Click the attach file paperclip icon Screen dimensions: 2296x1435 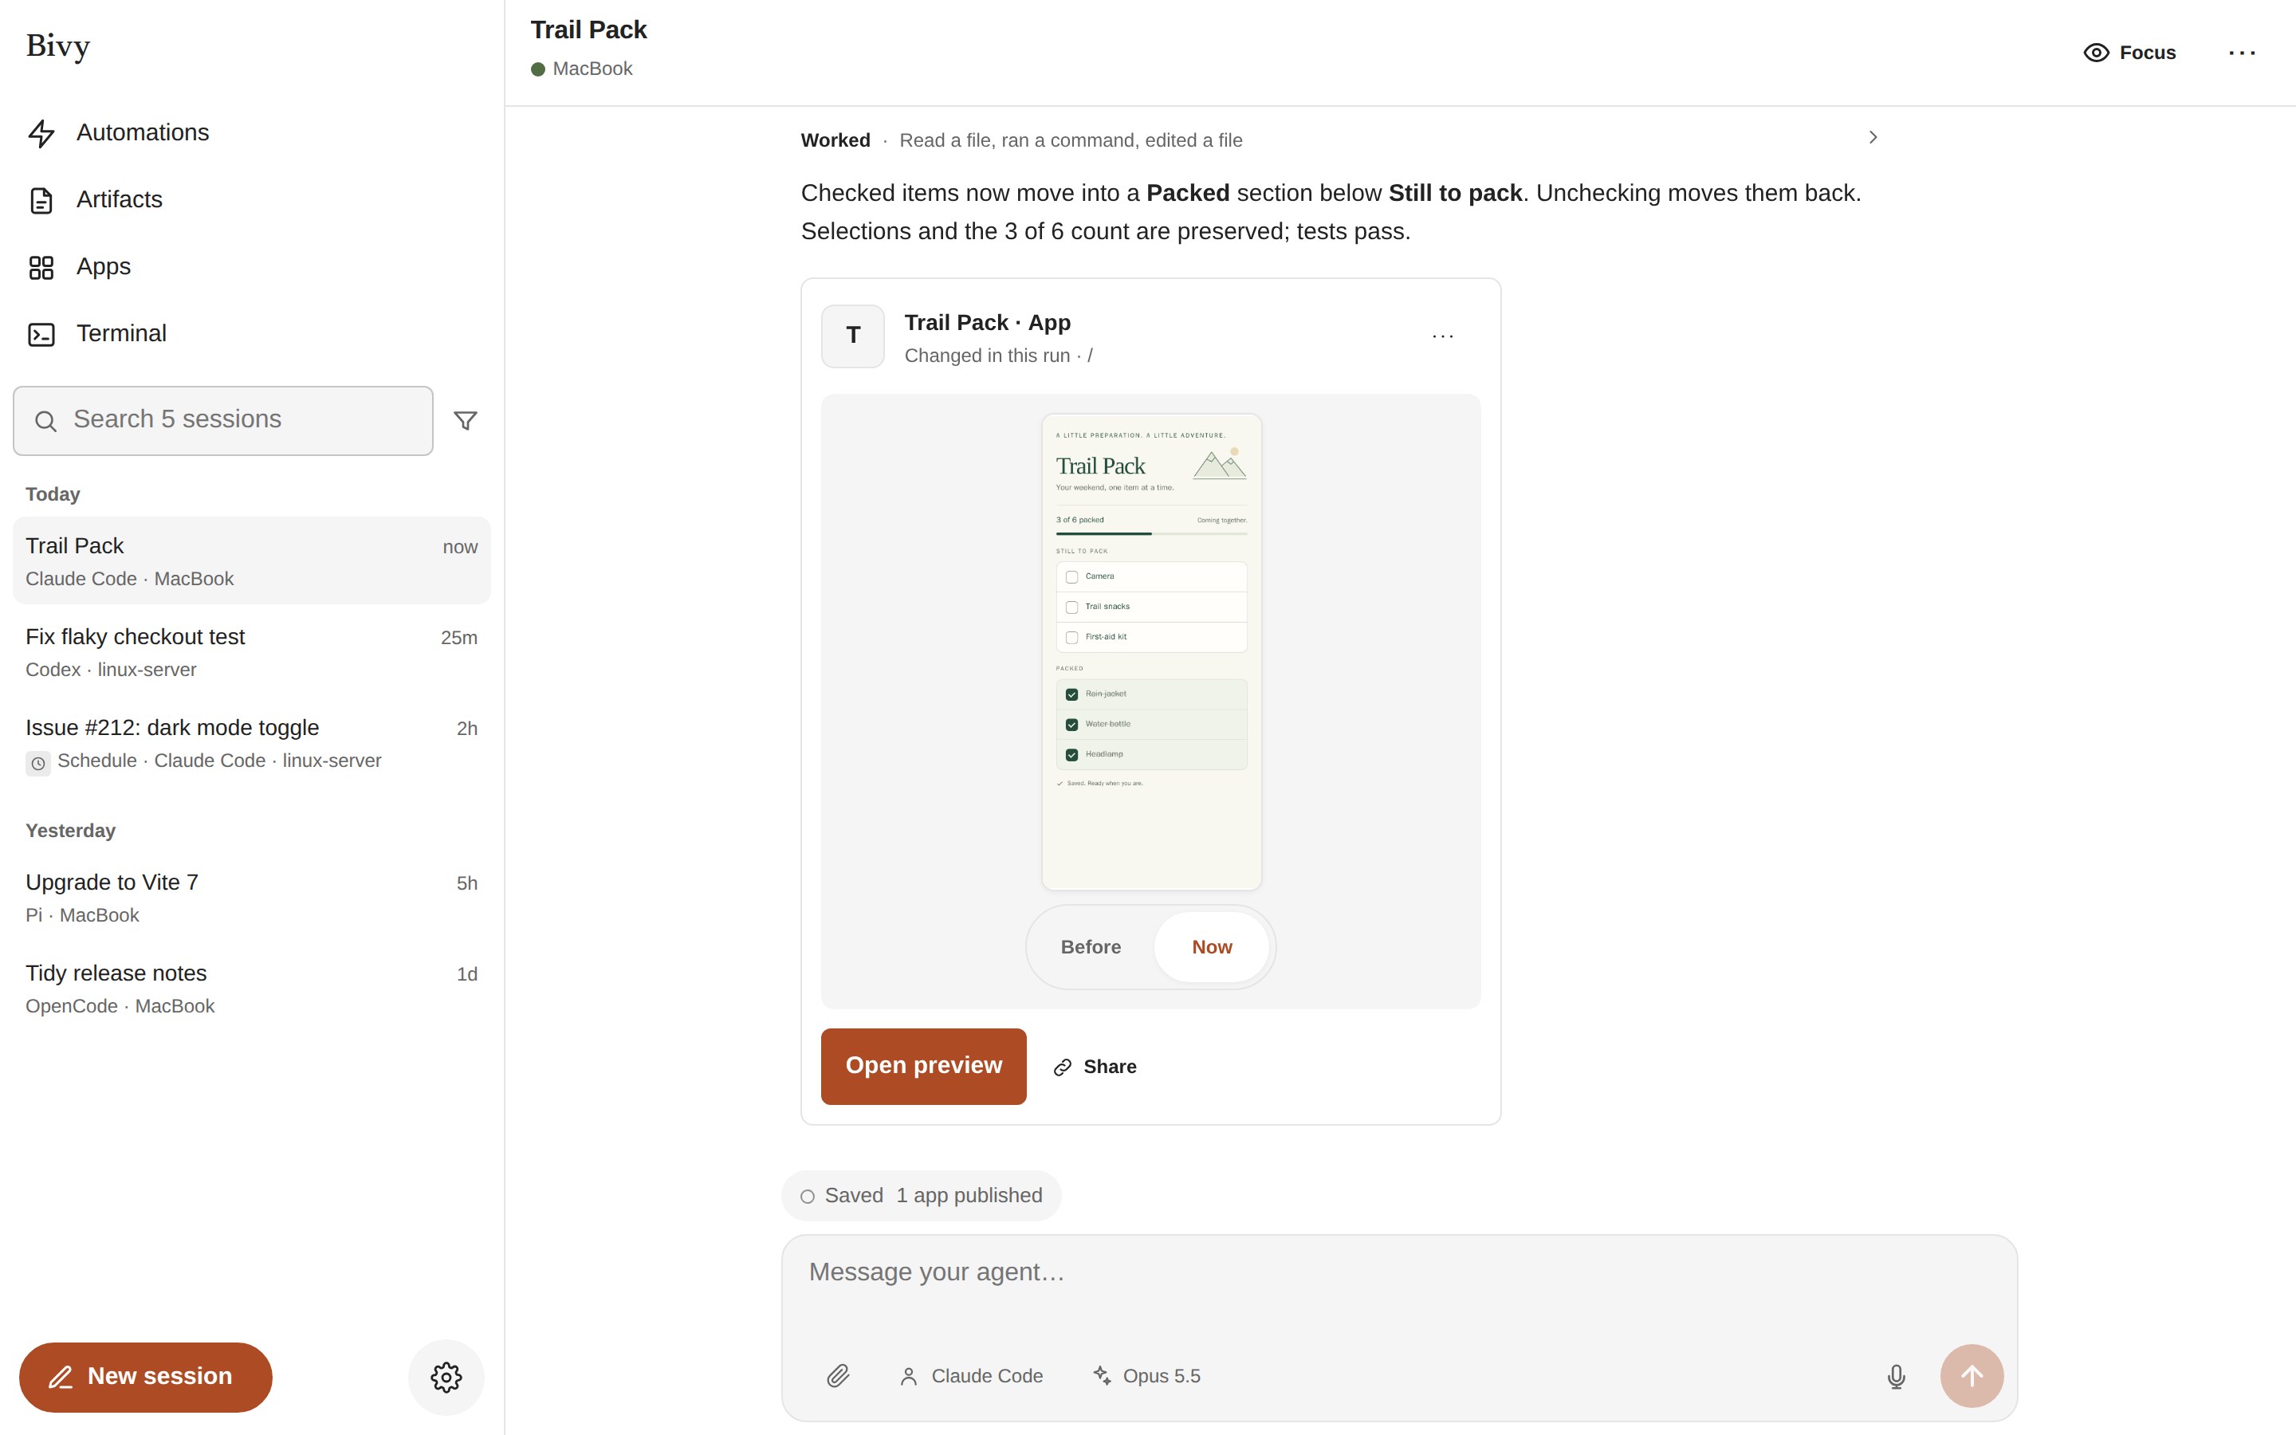[838, 1376]
